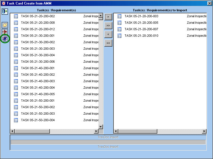Select TASK 05-21-40-200-005 text
213x159 pixels.
tap(38, 94)
